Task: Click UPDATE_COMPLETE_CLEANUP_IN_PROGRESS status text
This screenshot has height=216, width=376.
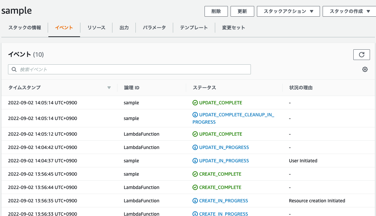Action: (x=233, y=118)
